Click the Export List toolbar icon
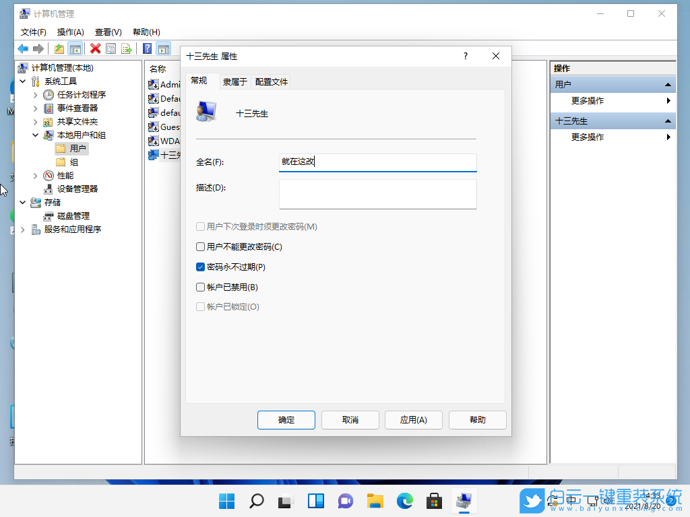The height and width of the screenshot is (517, 690). tap(127, 48)
